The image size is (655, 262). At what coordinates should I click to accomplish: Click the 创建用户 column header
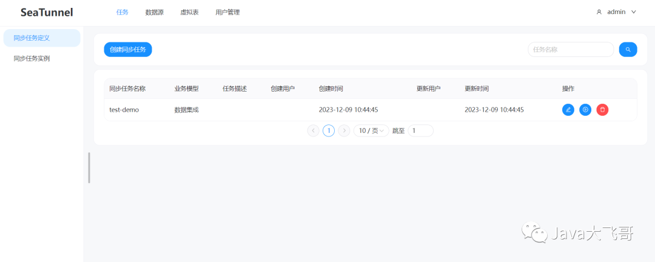pyautogui.click(x=283, y=89)
